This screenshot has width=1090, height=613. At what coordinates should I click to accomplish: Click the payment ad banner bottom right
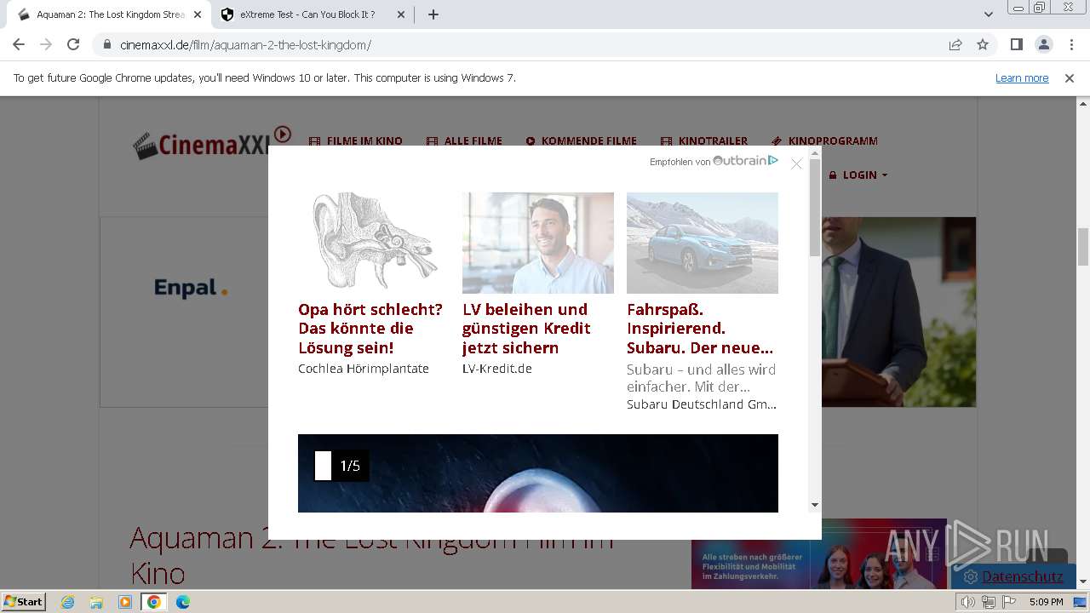click(818, 553)
